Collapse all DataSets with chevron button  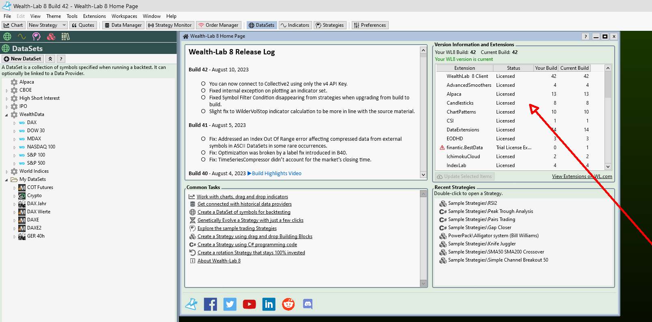(x=50, y=59)
